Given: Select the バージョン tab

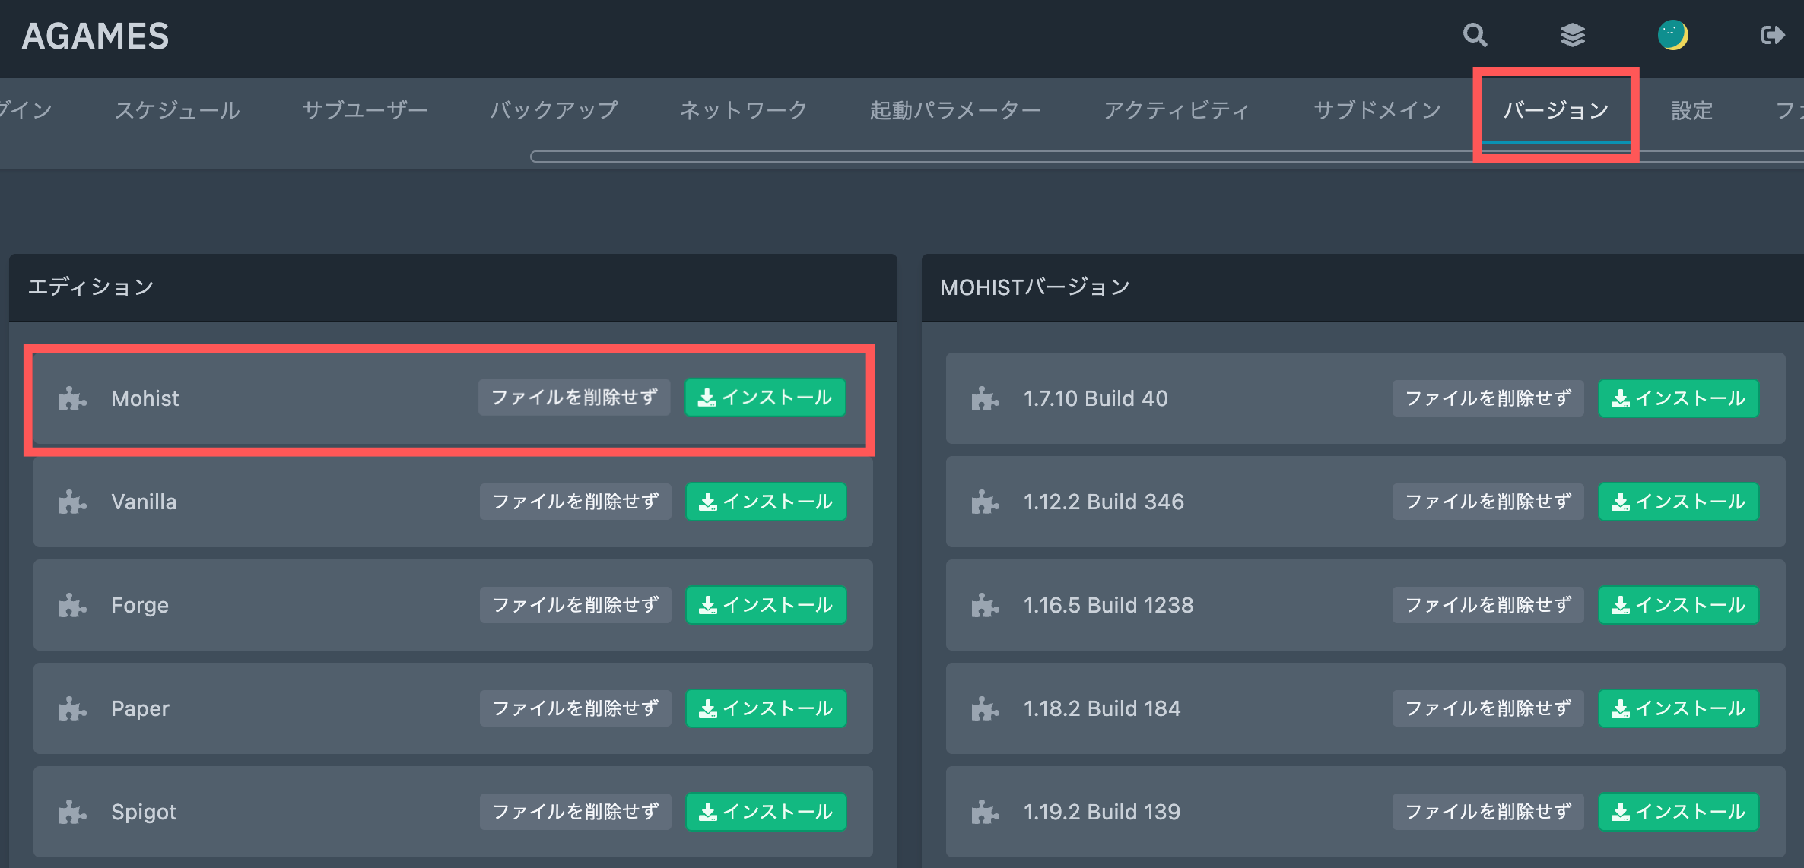Looking at the screenshot, I should 1555,110.
